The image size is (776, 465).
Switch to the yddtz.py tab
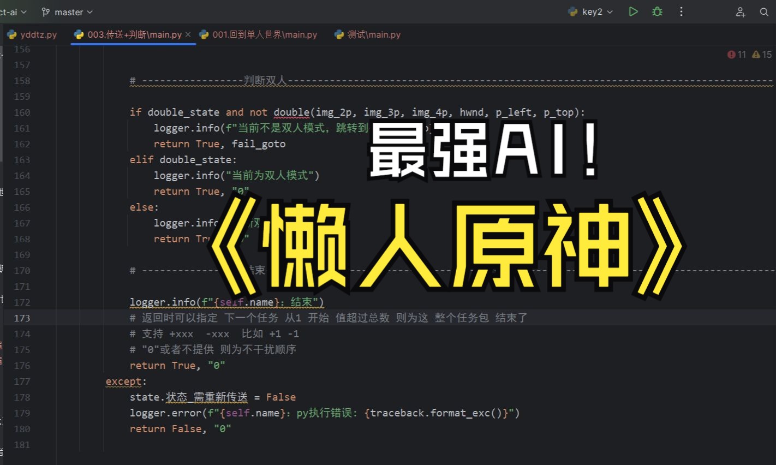pos(32,34)
